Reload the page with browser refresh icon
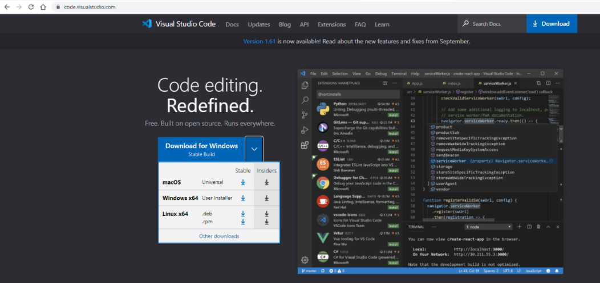600x283 pixels. (30, 7)
